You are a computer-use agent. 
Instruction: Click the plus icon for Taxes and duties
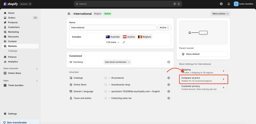(x=169, y=98)
